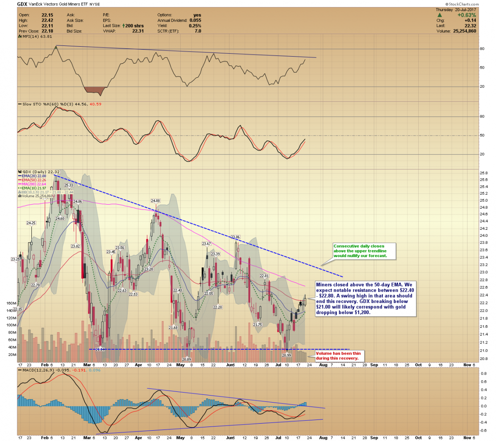Click the candlestick icon beside GDX (Daily)
Viewport: 496px width, 441px height.
tap(19, 172)
